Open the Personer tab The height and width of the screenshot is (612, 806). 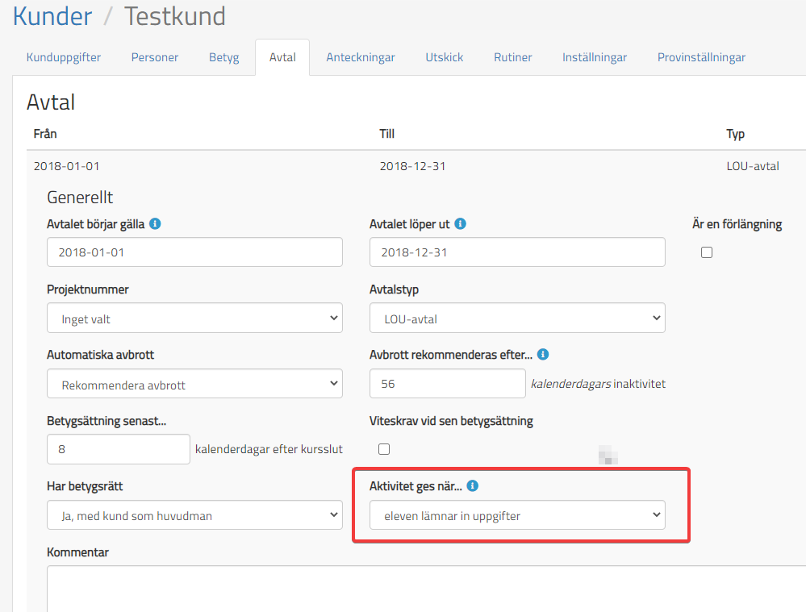click(155, 57)
